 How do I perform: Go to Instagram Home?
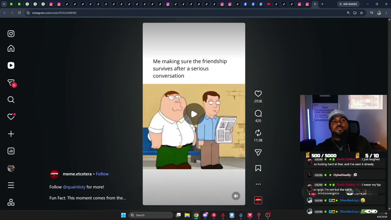coord(11,49)
